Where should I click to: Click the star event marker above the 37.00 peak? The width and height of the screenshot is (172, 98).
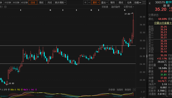click(125, 10)
